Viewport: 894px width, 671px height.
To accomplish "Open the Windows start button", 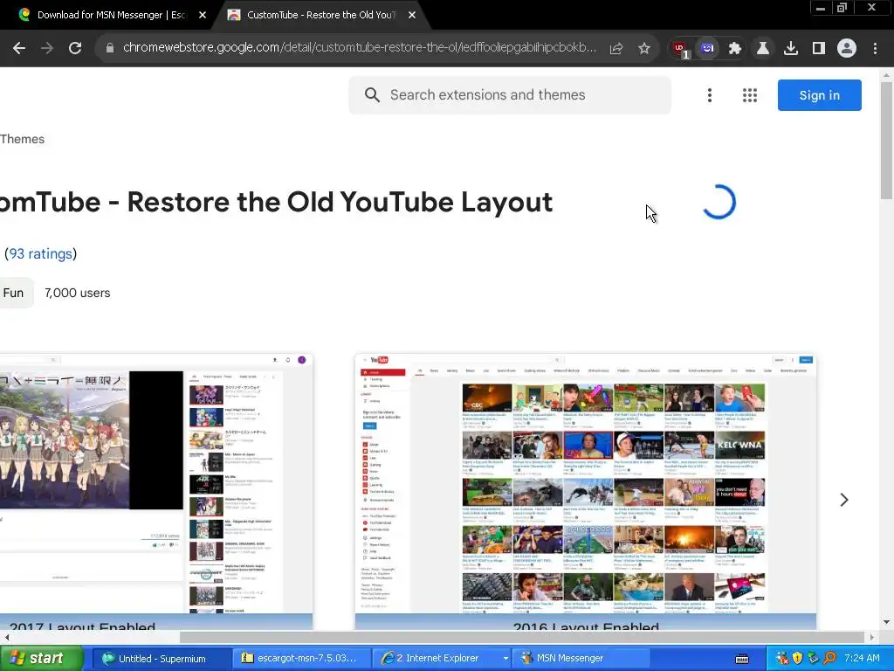I will click(41, 659).
